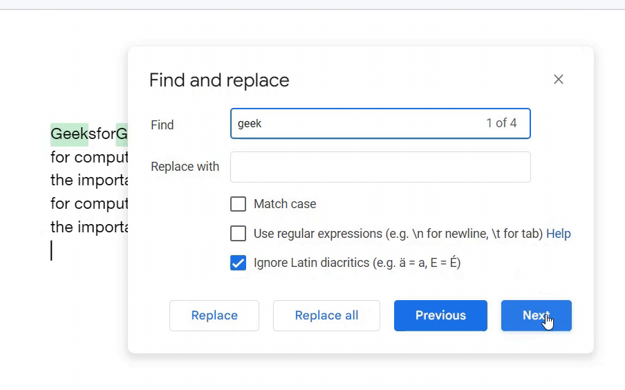
Task: Click the "Find and replace" dialog title
Action: [x=219, y=80]
